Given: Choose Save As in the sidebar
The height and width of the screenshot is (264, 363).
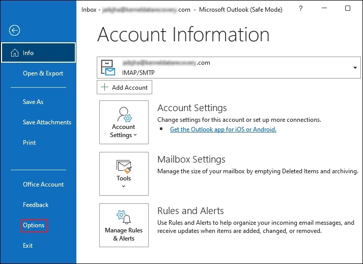Looking at the screenshot, I should click(33, 102).
